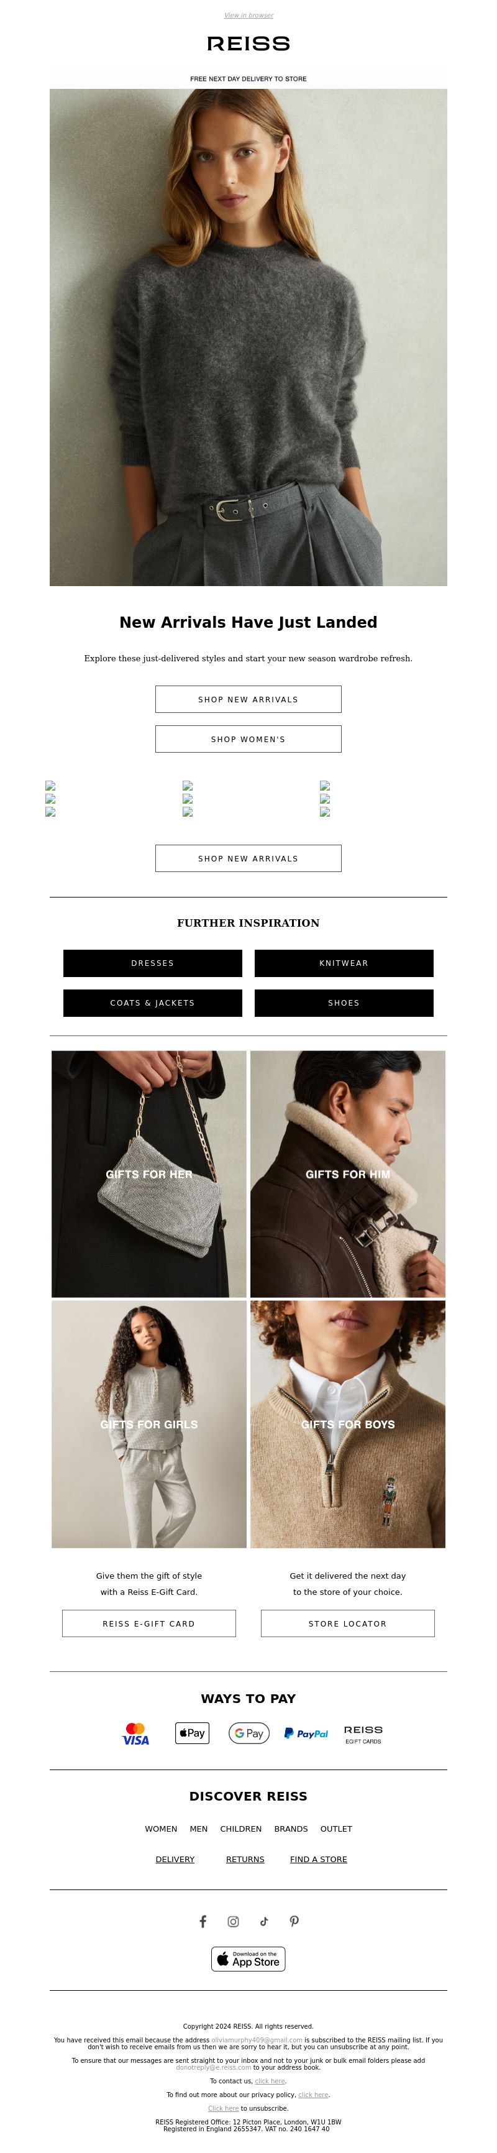This screenshot has height=2153, width=497.
Task: Select the Coats & Jackets button
Action: tap(153, 1003)
